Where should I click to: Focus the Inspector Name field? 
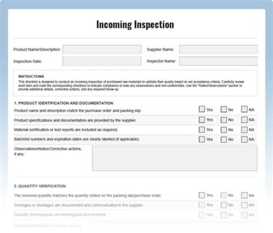point(218,61)
